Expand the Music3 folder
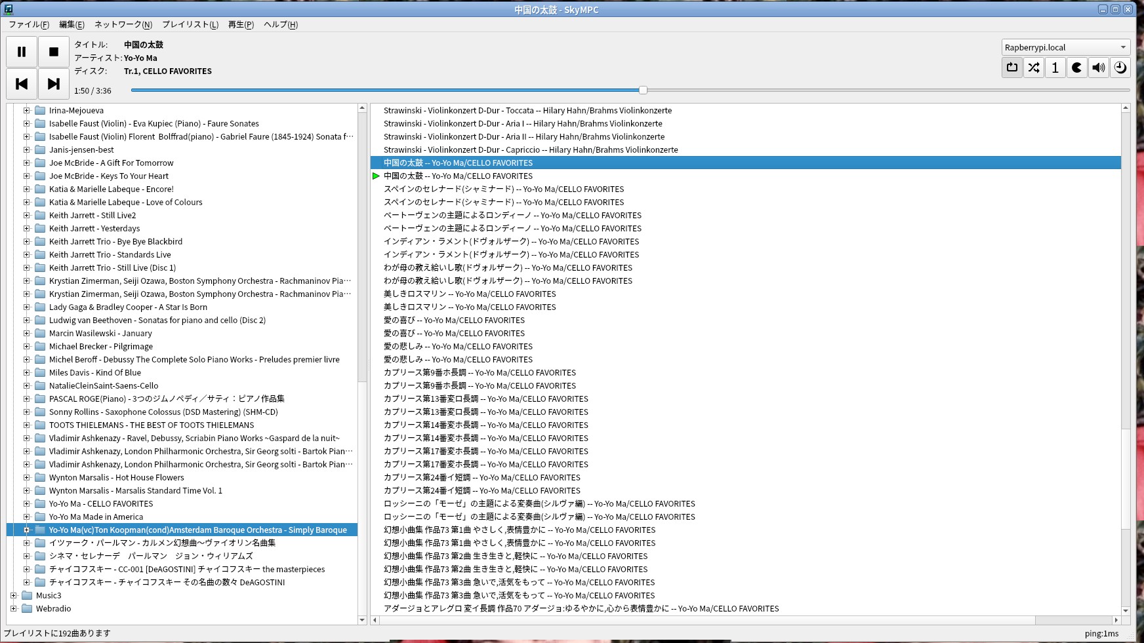The image size is (1144, 643). tap(14, 595)
